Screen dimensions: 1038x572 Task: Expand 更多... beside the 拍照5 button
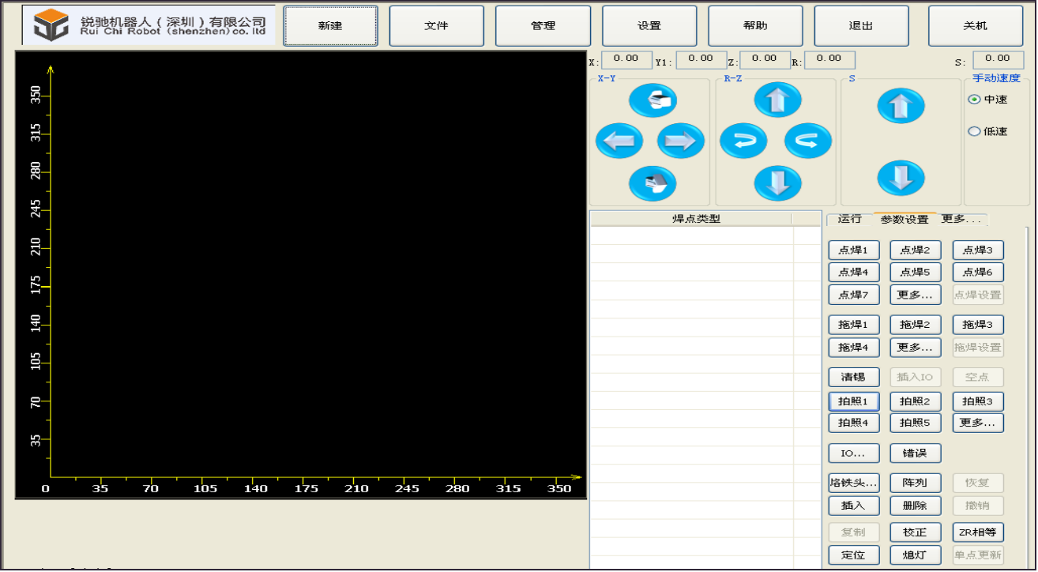(977, 423)
